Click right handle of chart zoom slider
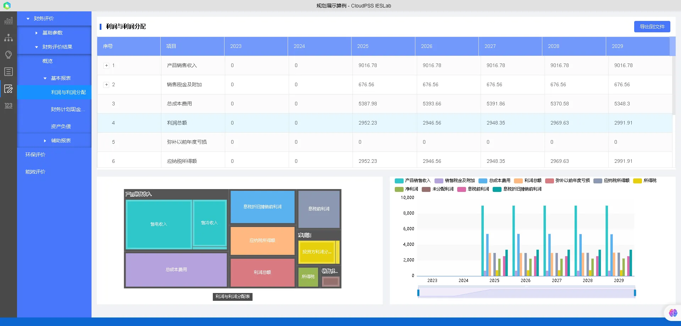This screenshot has width=681, height=326. (x=635, y=293)
